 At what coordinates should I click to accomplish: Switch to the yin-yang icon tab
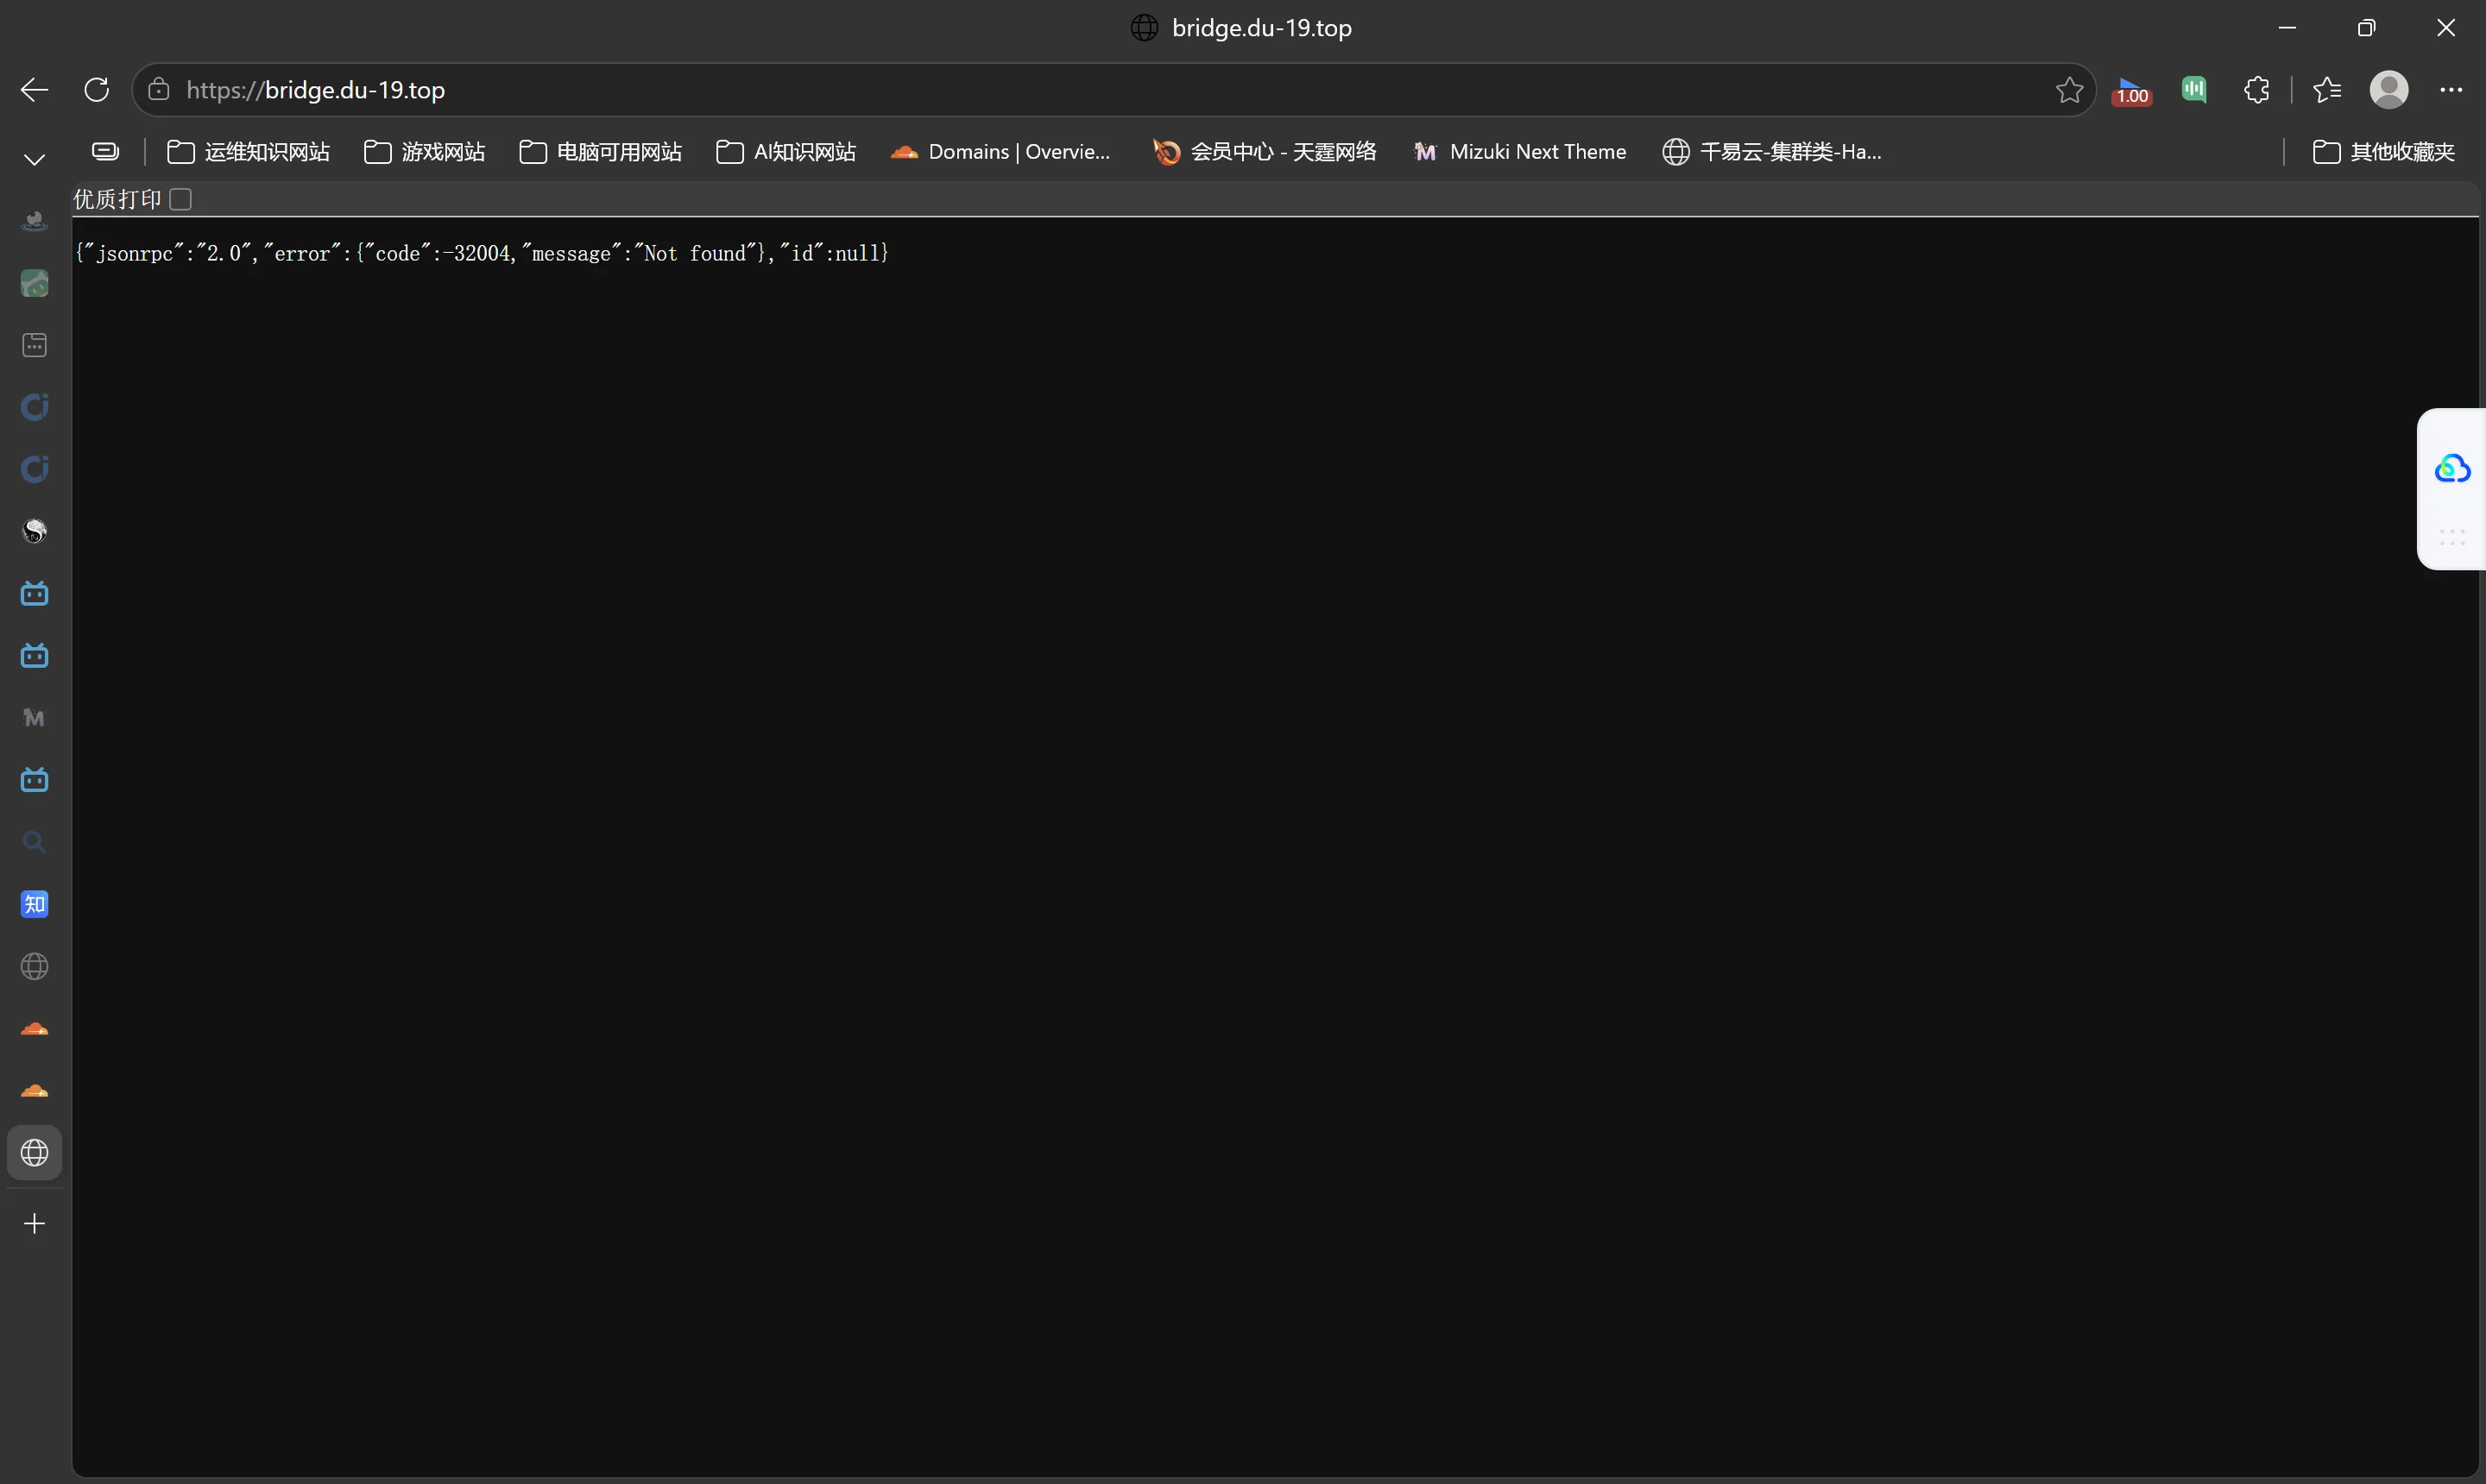[34, 531]
